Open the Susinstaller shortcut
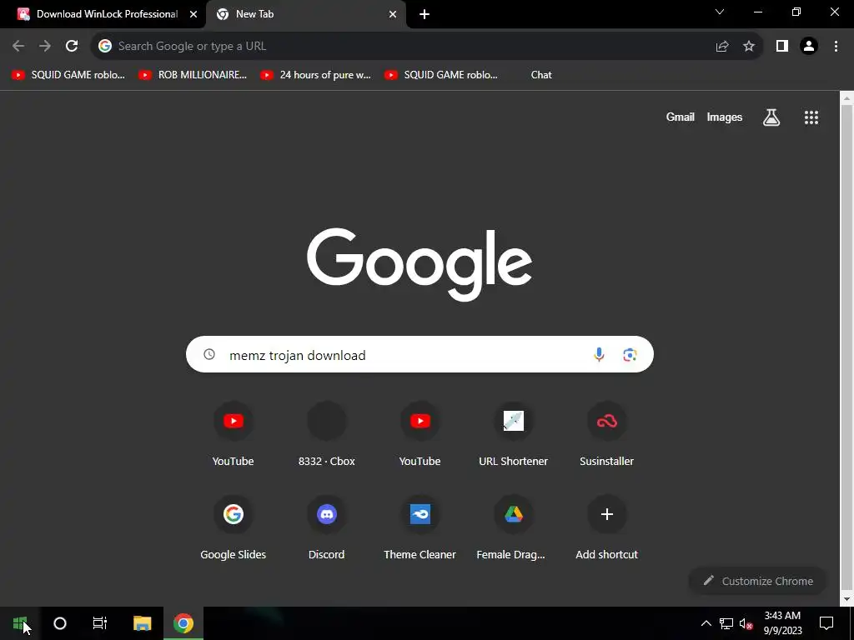Screen dimensions: 854x640 607,435
